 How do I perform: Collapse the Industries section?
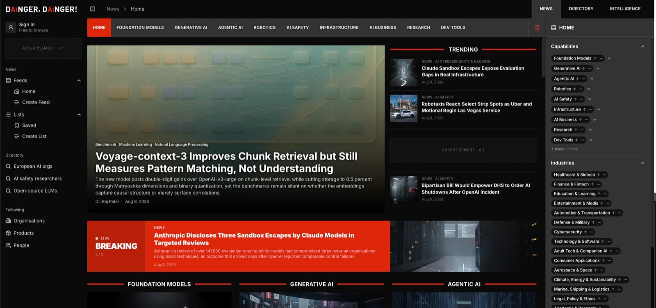(x=642, y=163)
